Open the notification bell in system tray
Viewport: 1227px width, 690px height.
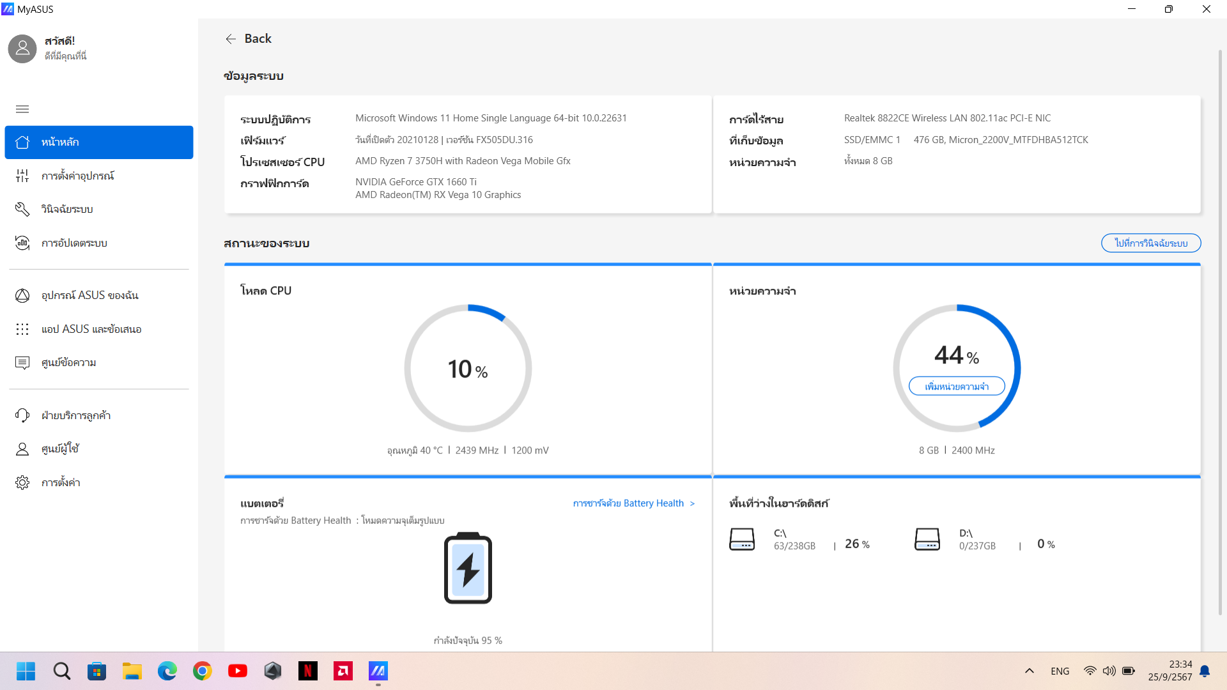click(x=1205, y=671)
